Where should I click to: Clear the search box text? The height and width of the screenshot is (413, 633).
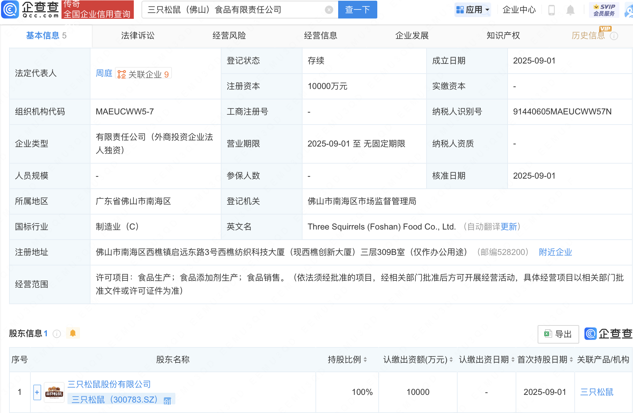(329, 10)
